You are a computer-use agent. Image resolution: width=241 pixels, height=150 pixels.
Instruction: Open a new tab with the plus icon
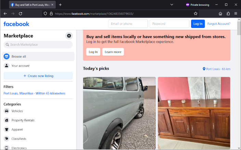(60, 5)
